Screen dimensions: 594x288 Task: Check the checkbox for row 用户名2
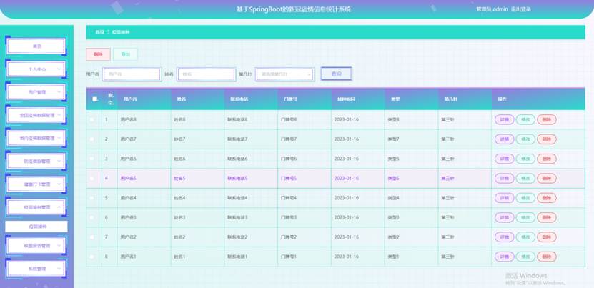(x=91, y=237)
